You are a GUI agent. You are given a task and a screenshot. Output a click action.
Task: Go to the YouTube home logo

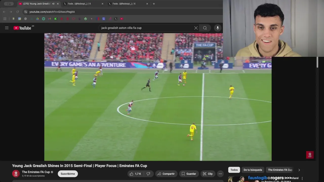coord(22,28)
